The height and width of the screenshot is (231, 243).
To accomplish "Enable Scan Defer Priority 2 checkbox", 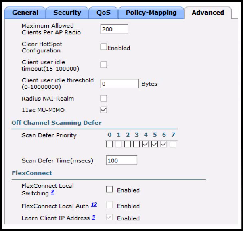I will (128, 144).
